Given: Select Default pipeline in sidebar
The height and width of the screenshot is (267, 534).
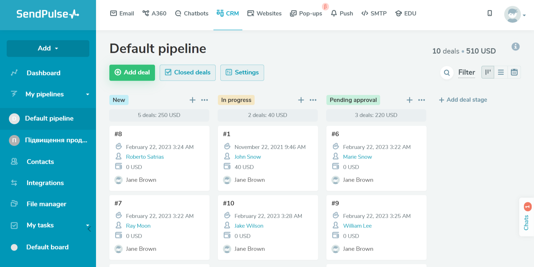Looking at the screenshot, I should (48, 118).
